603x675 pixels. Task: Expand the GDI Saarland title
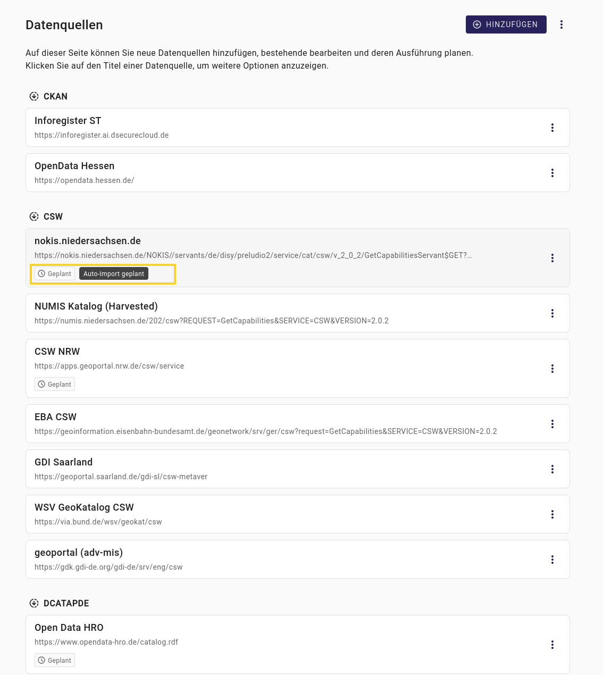point(63,462)
